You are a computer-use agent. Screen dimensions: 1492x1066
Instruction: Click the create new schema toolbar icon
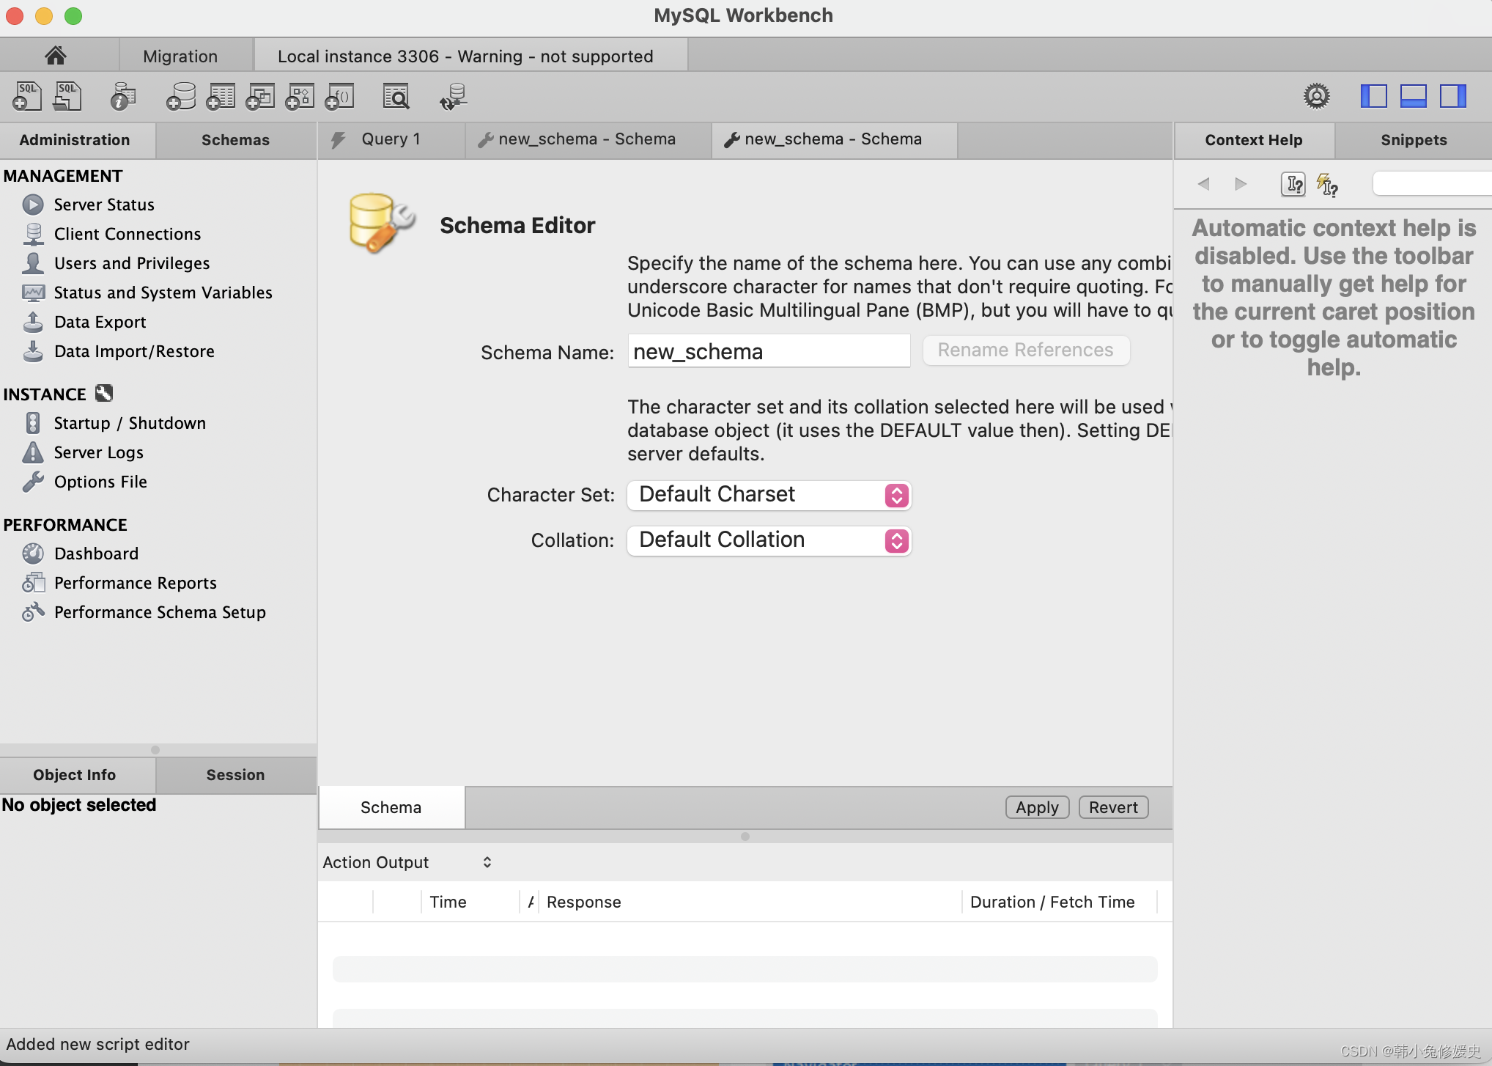(180, 96)
